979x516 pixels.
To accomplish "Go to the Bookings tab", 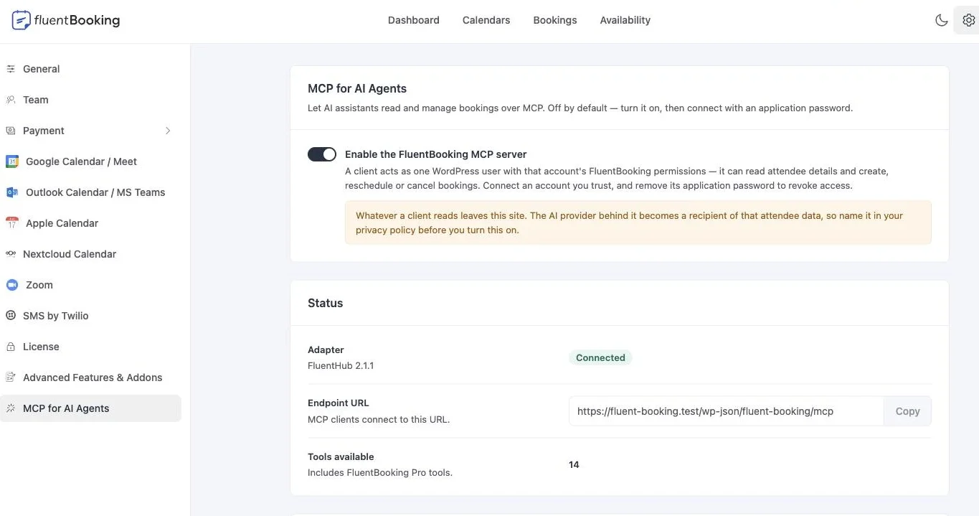I will tap(555, 20).
